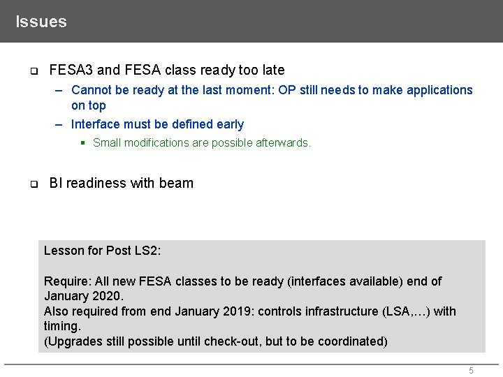
Task: Click '(Upgrades still possible until check-out' line
Action: tap(215, 341)
